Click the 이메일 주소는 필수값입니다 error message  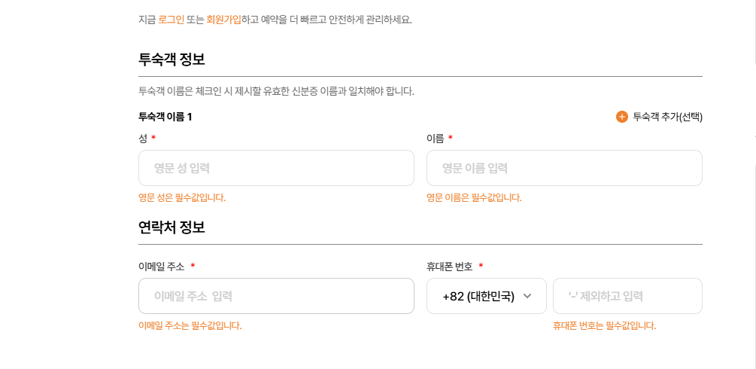click(x=190, y=326)
